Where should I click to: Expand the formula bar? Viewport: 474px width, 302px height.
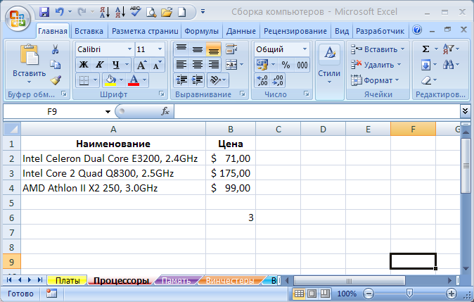pyautogui.click(x=466, y=111)
